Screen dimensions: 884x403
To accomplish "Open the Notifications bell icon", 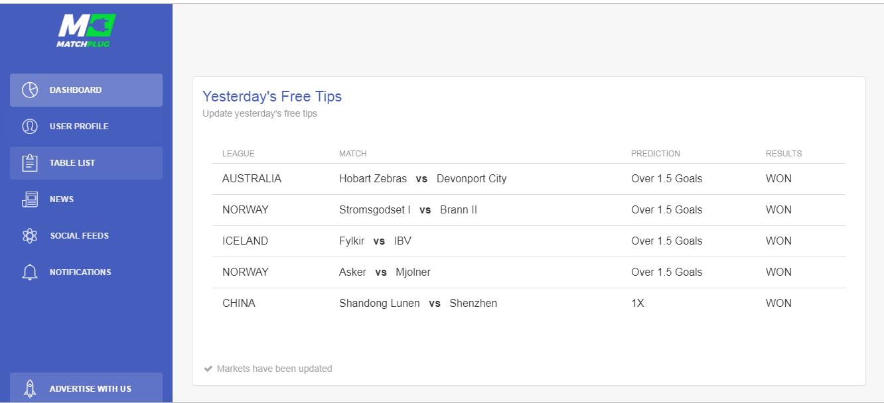I will tap(30, 272).
